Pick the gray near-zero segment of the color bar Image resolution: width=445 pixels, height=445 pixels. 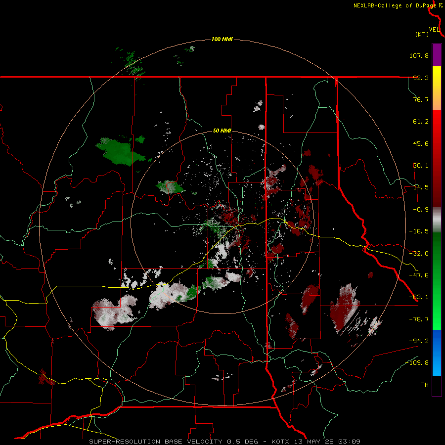(437, 220)
